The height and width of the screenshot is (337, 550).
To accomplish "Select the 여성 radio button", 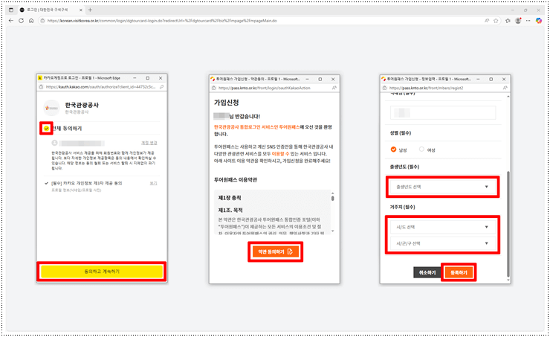I will (x=421, y=150).
